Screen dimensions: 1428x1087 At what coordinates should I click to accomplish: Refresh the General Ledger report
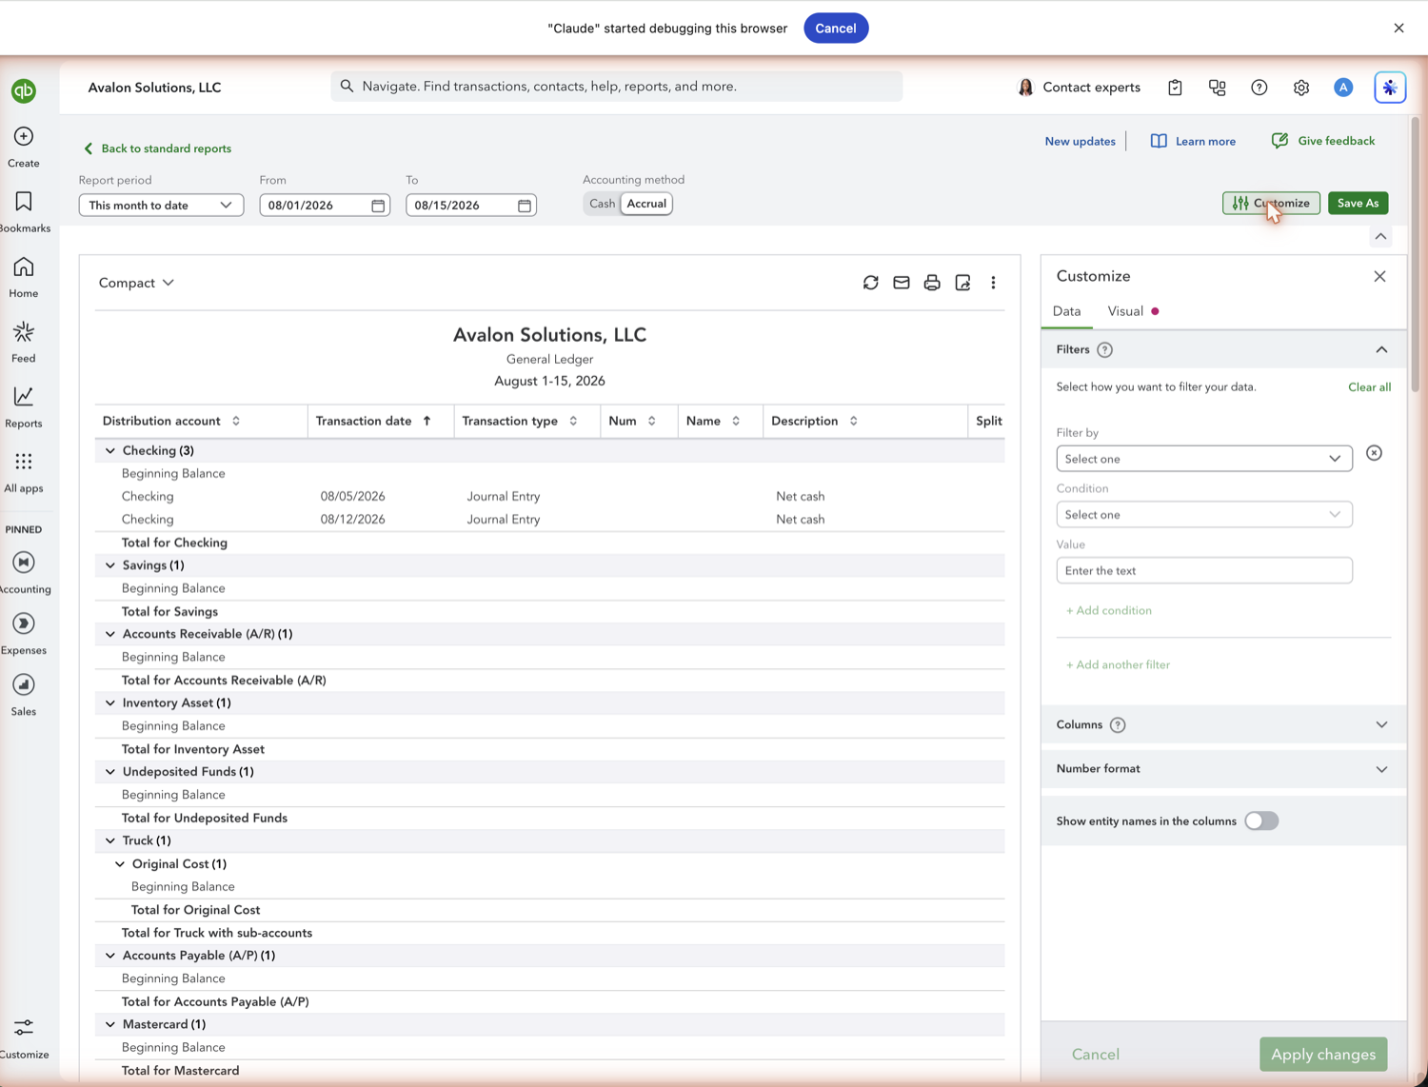871,283
